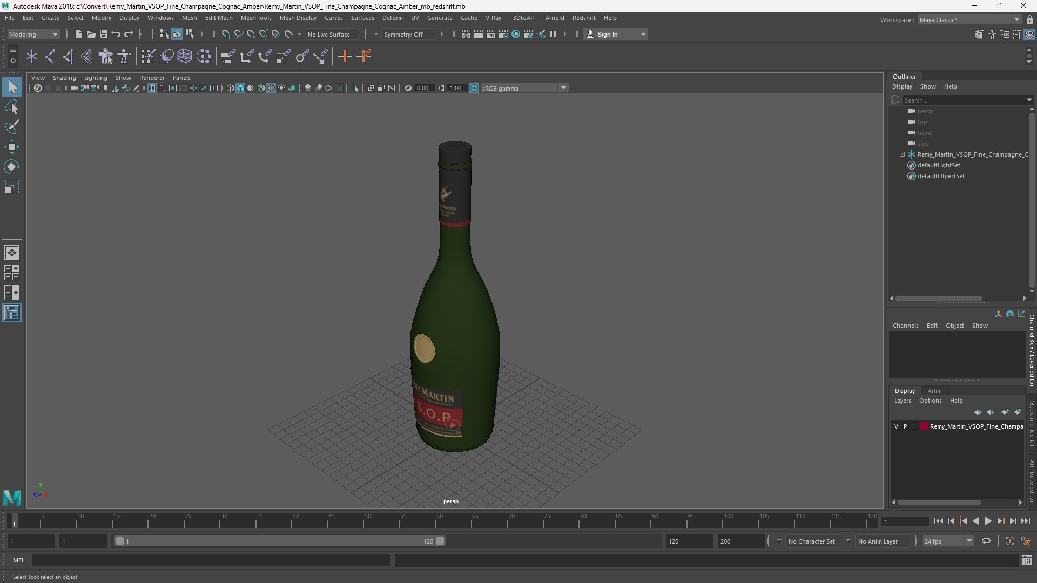Activate the Scale tool in toolbox
The width and height of the screenshot is (1037, 583).
(x=12, y=187)
